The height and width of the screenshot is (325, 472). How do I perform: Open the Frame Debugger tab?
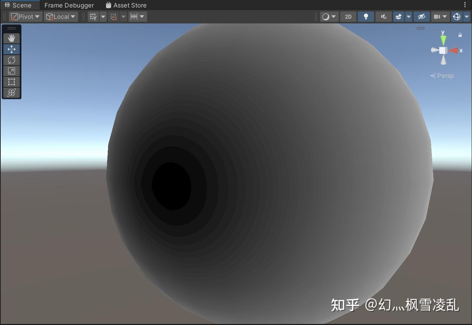69,5
